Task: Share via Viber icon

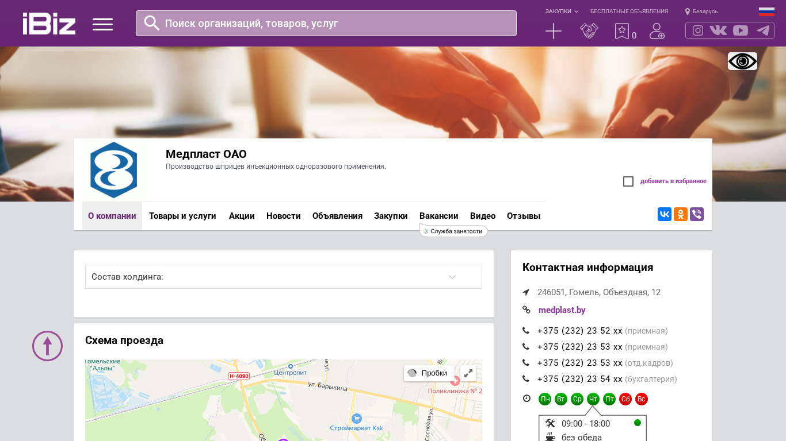Action: point(697,214)
